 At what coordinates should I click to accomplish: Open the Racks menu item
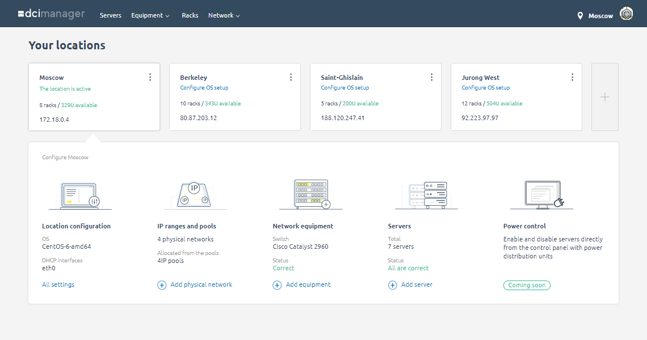click(190, 15)
